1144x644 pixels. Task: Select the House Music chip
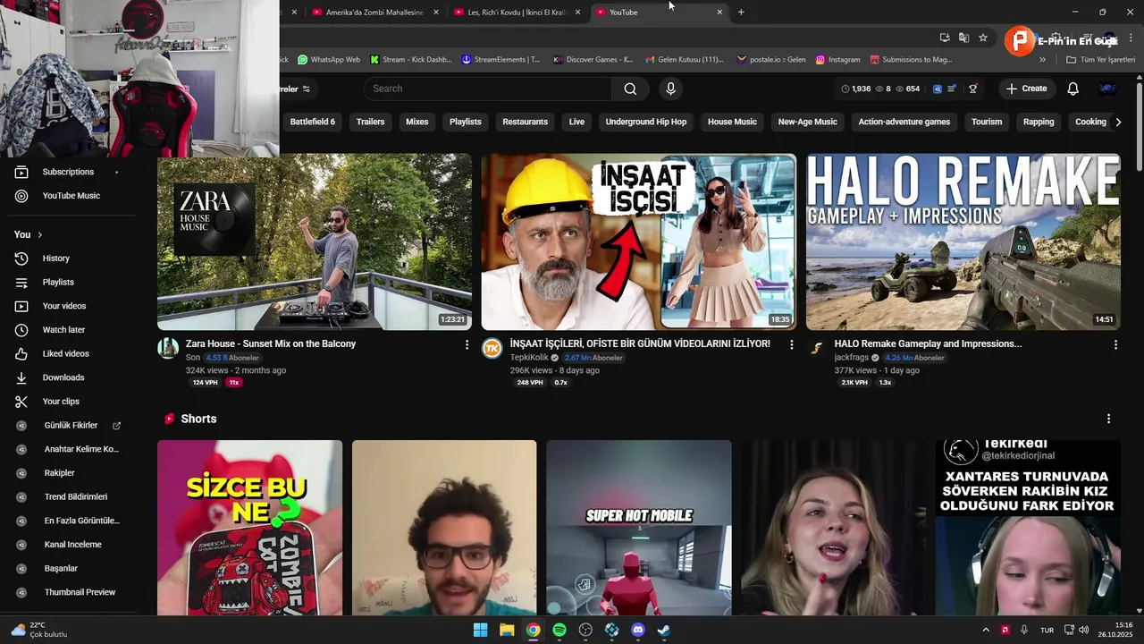click(732, 122)
